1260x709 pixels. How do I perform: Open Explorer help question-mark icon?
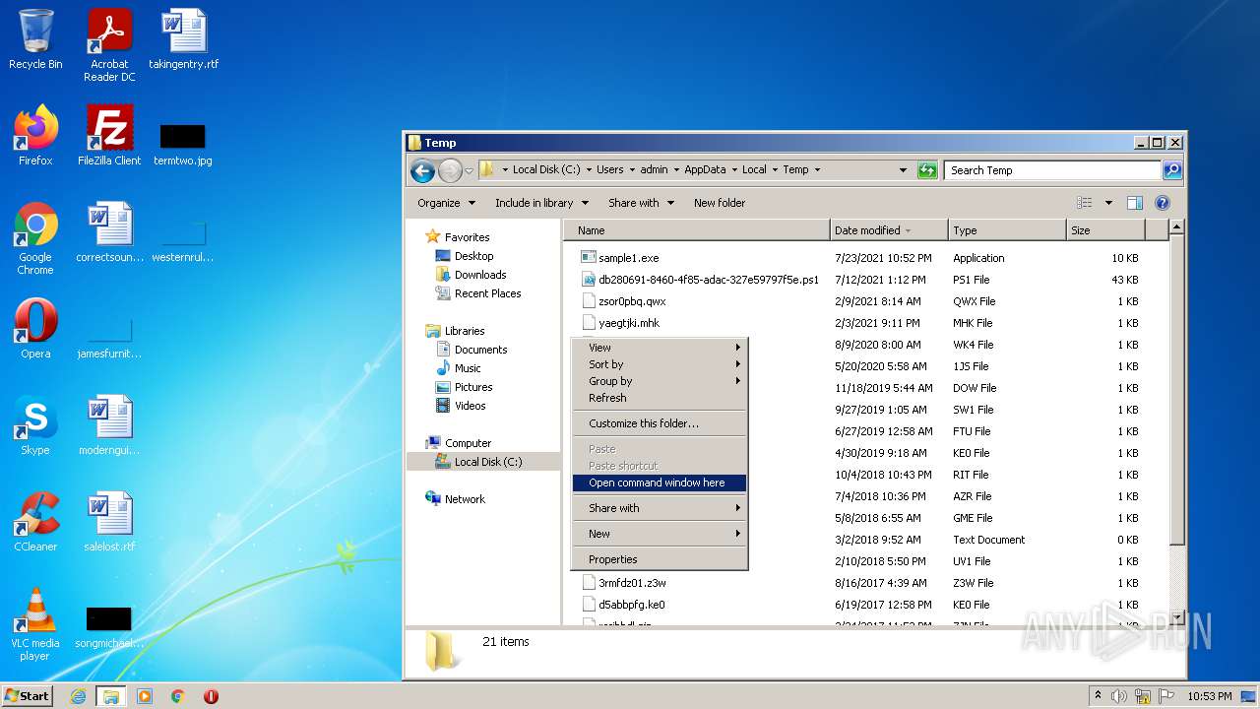click(1162, 203)
